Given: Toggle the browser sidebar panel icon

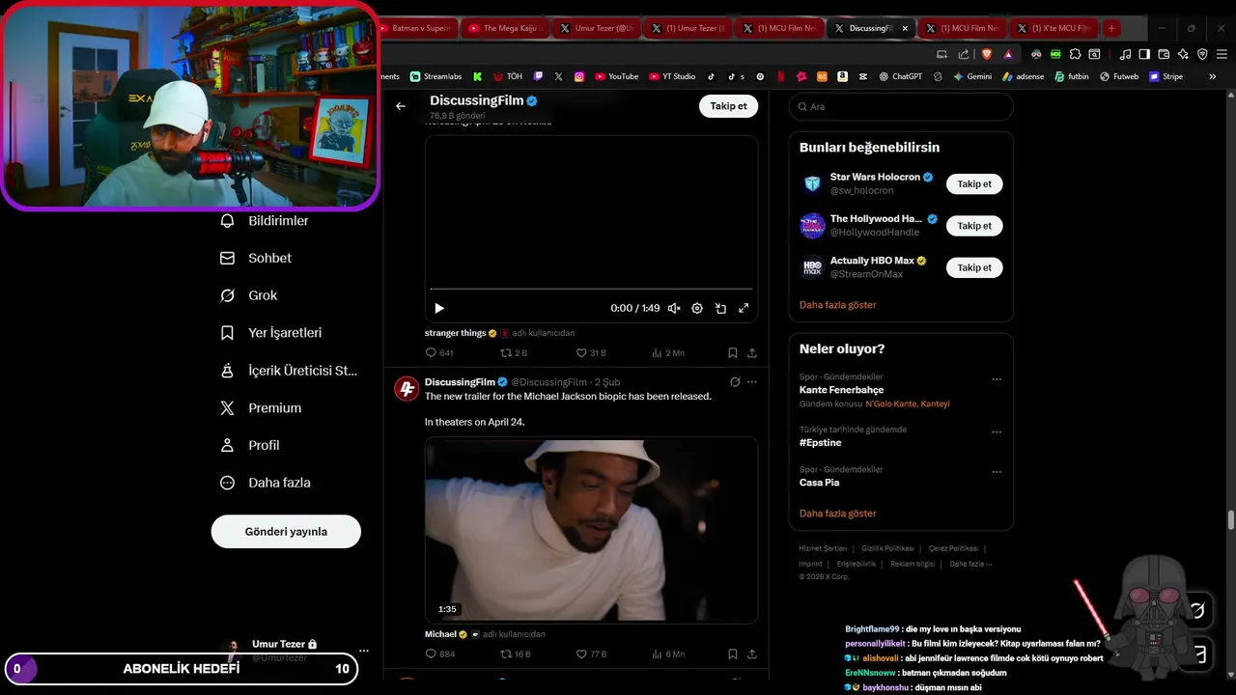Looking at the screenshot, I should pos(1144,54).
